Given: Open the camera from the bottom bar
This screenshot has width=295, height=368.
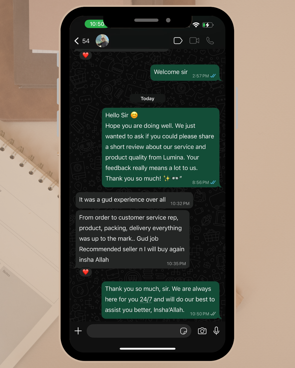Looking at the screenshot, I should [202, 331].
